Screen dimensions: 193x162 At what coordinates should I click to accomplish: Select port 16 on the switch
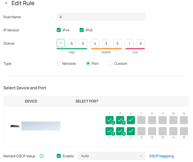click(x=184, y=131)
